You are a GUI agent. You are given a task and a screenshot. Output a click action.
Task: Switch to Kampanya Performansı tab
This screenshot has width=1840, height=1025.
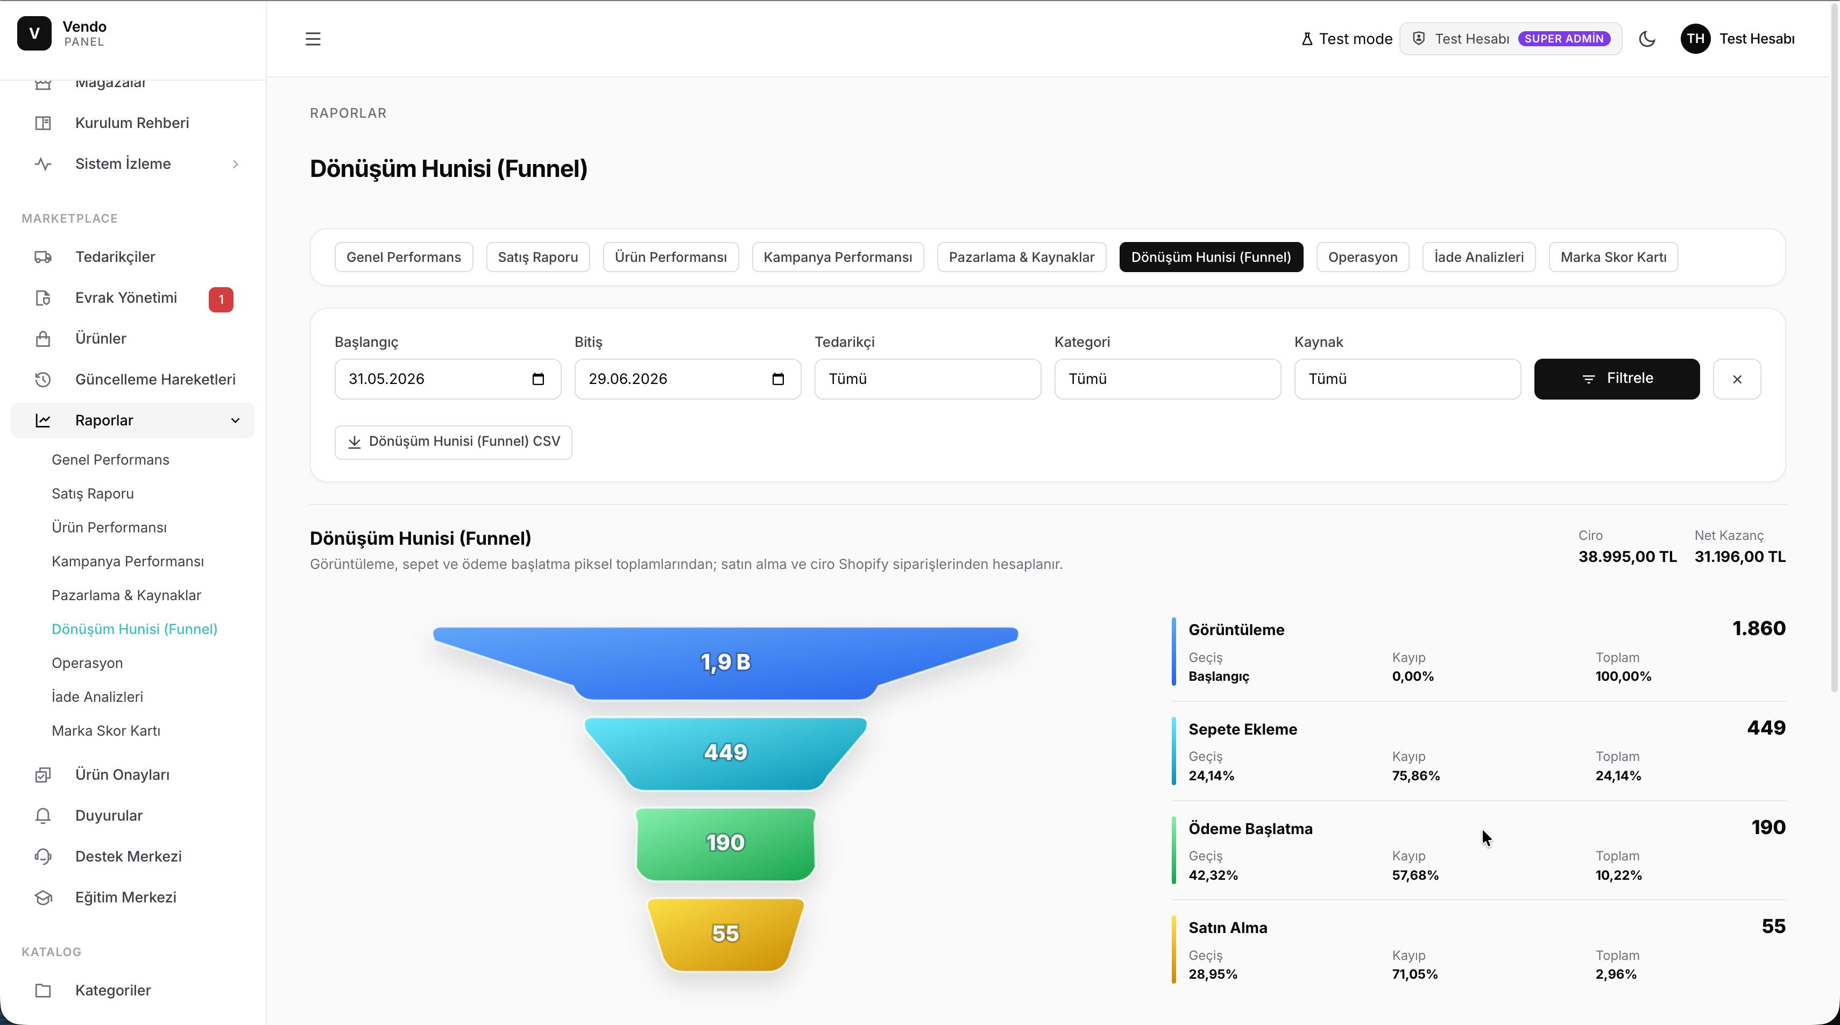pos(838,257)
